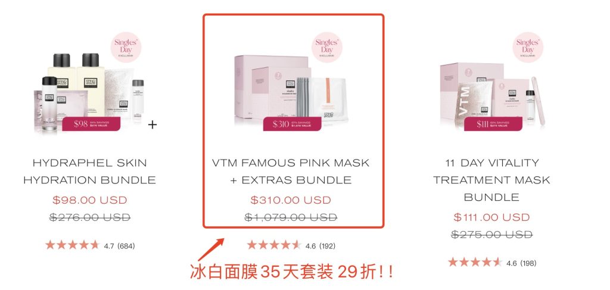Click the $310.00 USD sale price
Screen dimensions: 610x290
point(291,200)
